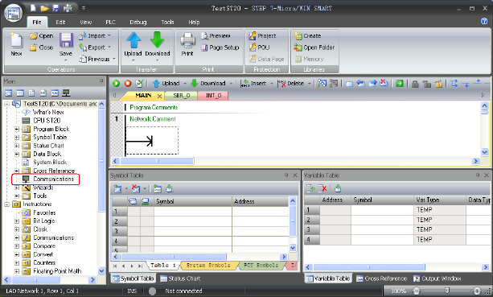This screenshot has height=297, width=493.
Task: Select the SBR_0 editor tab
Action: point(182,95)
